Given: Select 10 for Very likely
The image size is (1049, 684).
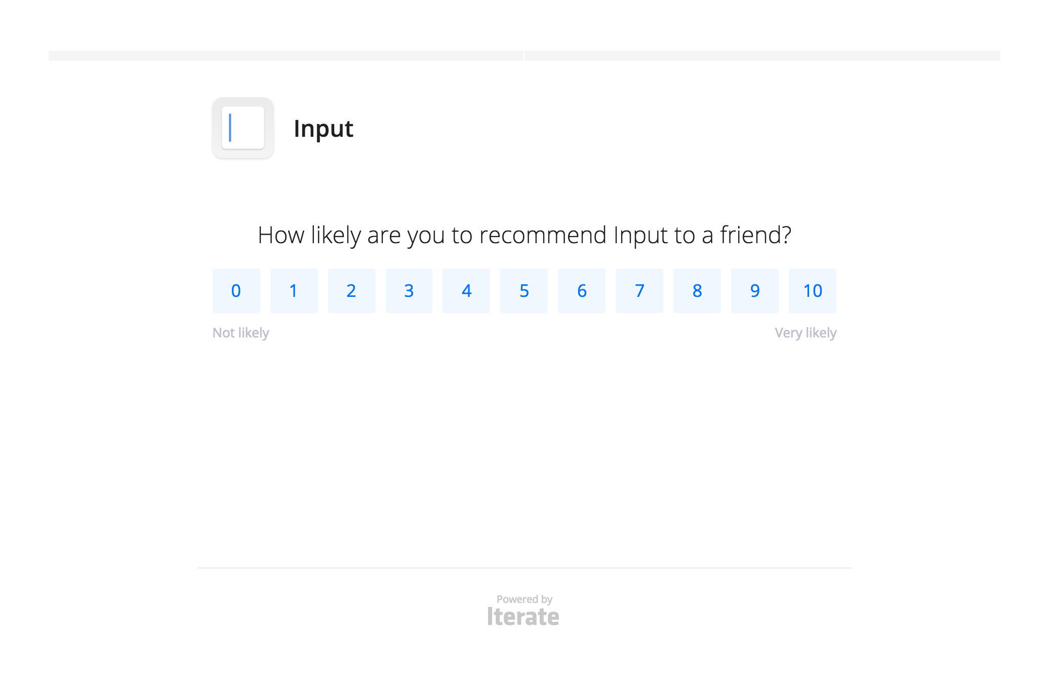Looking at the screenshot, I should [x=812, y=290].
